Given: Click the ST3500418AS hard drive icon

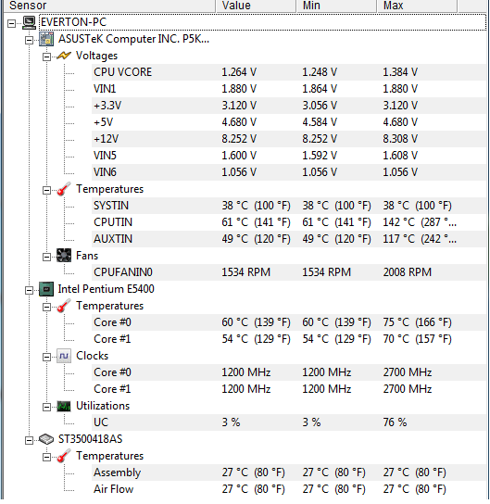Looking at the screenshot, I should click(46, 439).
